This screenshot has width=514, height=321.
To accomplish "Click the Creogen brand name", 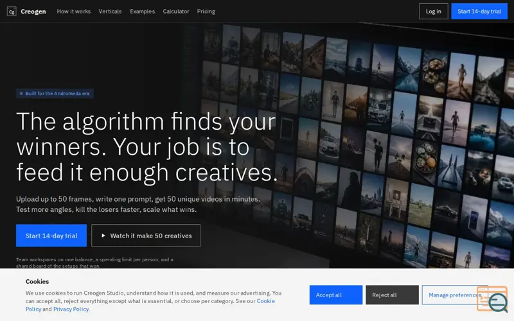I will pos(33,12).
